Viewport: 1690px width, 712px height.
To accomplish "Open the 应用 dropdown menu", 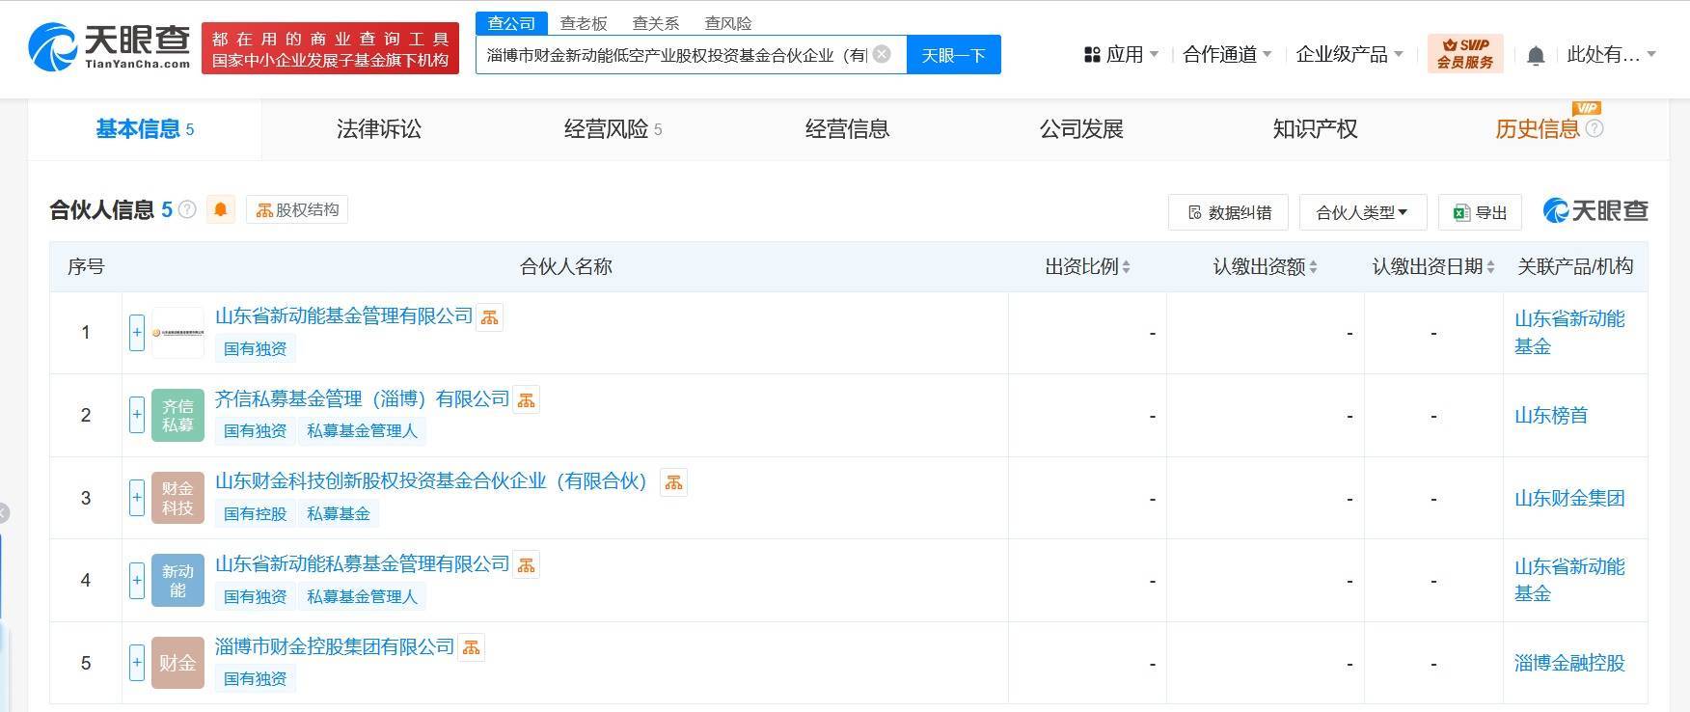I will (x=1122, y=54).
